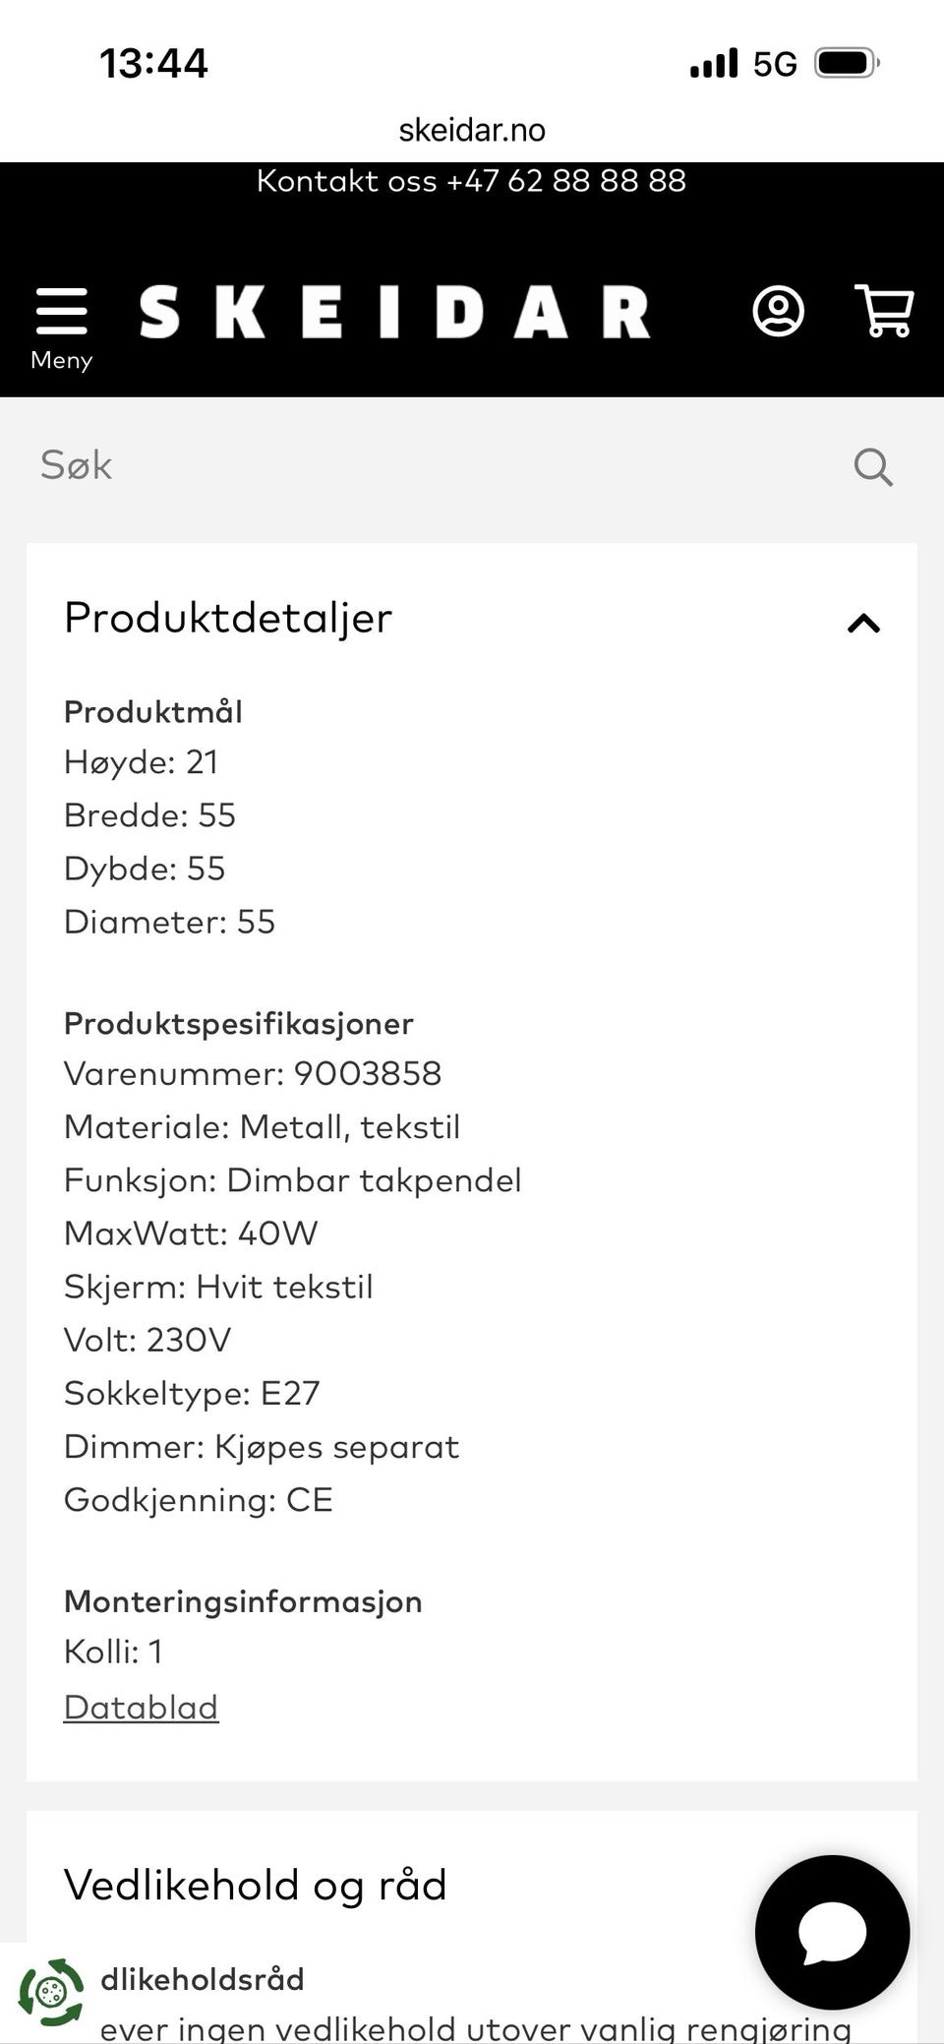This screenshot has height=2044, width=944.
Task: Tap the Produktdetaljer heading
Action: point(228,618)
